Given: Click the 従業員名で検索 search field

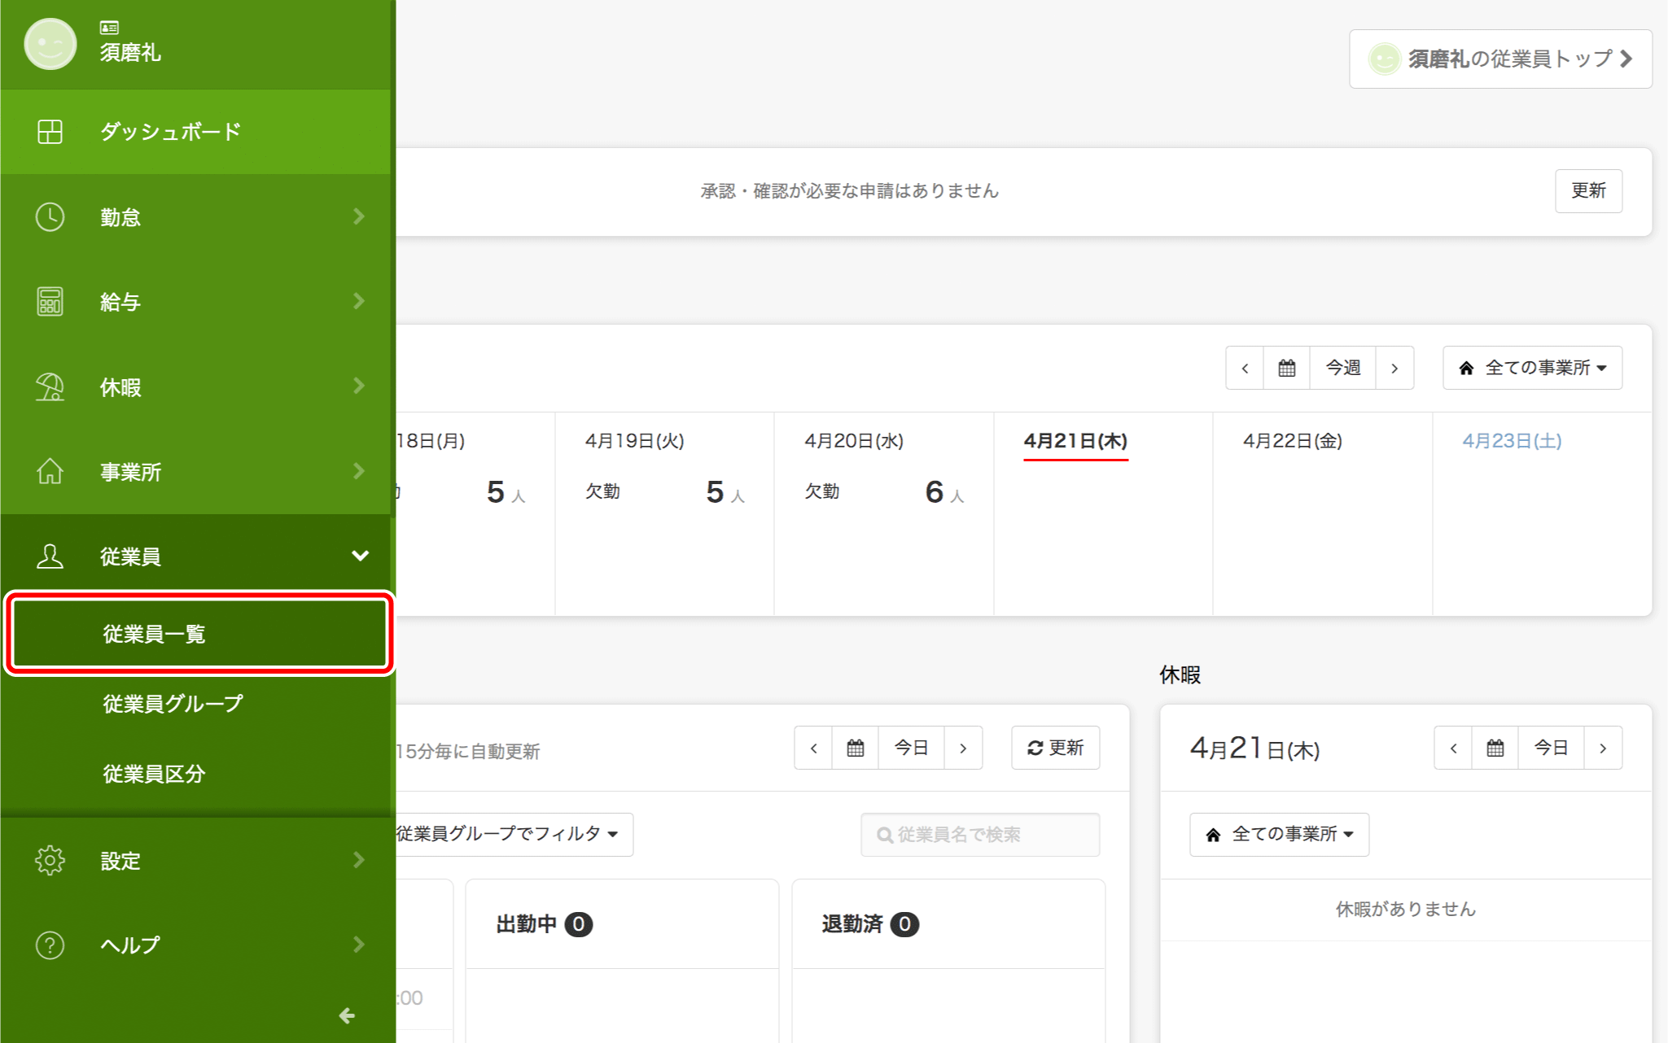Looking at the screenshot, I should tap(980, 835).
